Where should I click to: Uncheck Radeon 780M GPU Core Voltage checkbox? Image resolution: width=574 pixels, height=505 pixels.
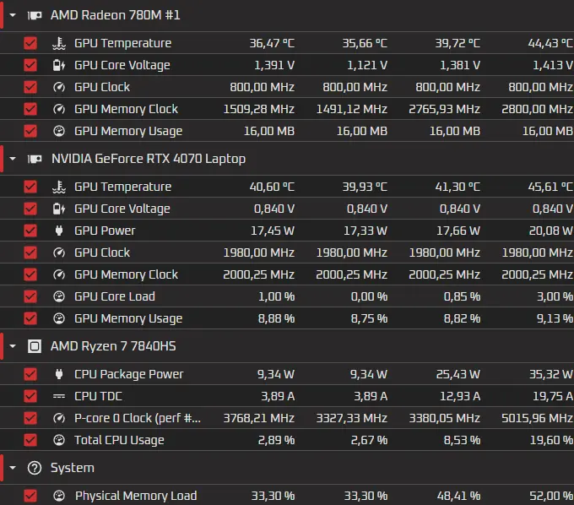click(30, 65)
